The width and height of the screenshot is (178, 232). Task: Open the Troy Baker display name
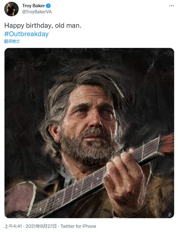tap(33, 6)
